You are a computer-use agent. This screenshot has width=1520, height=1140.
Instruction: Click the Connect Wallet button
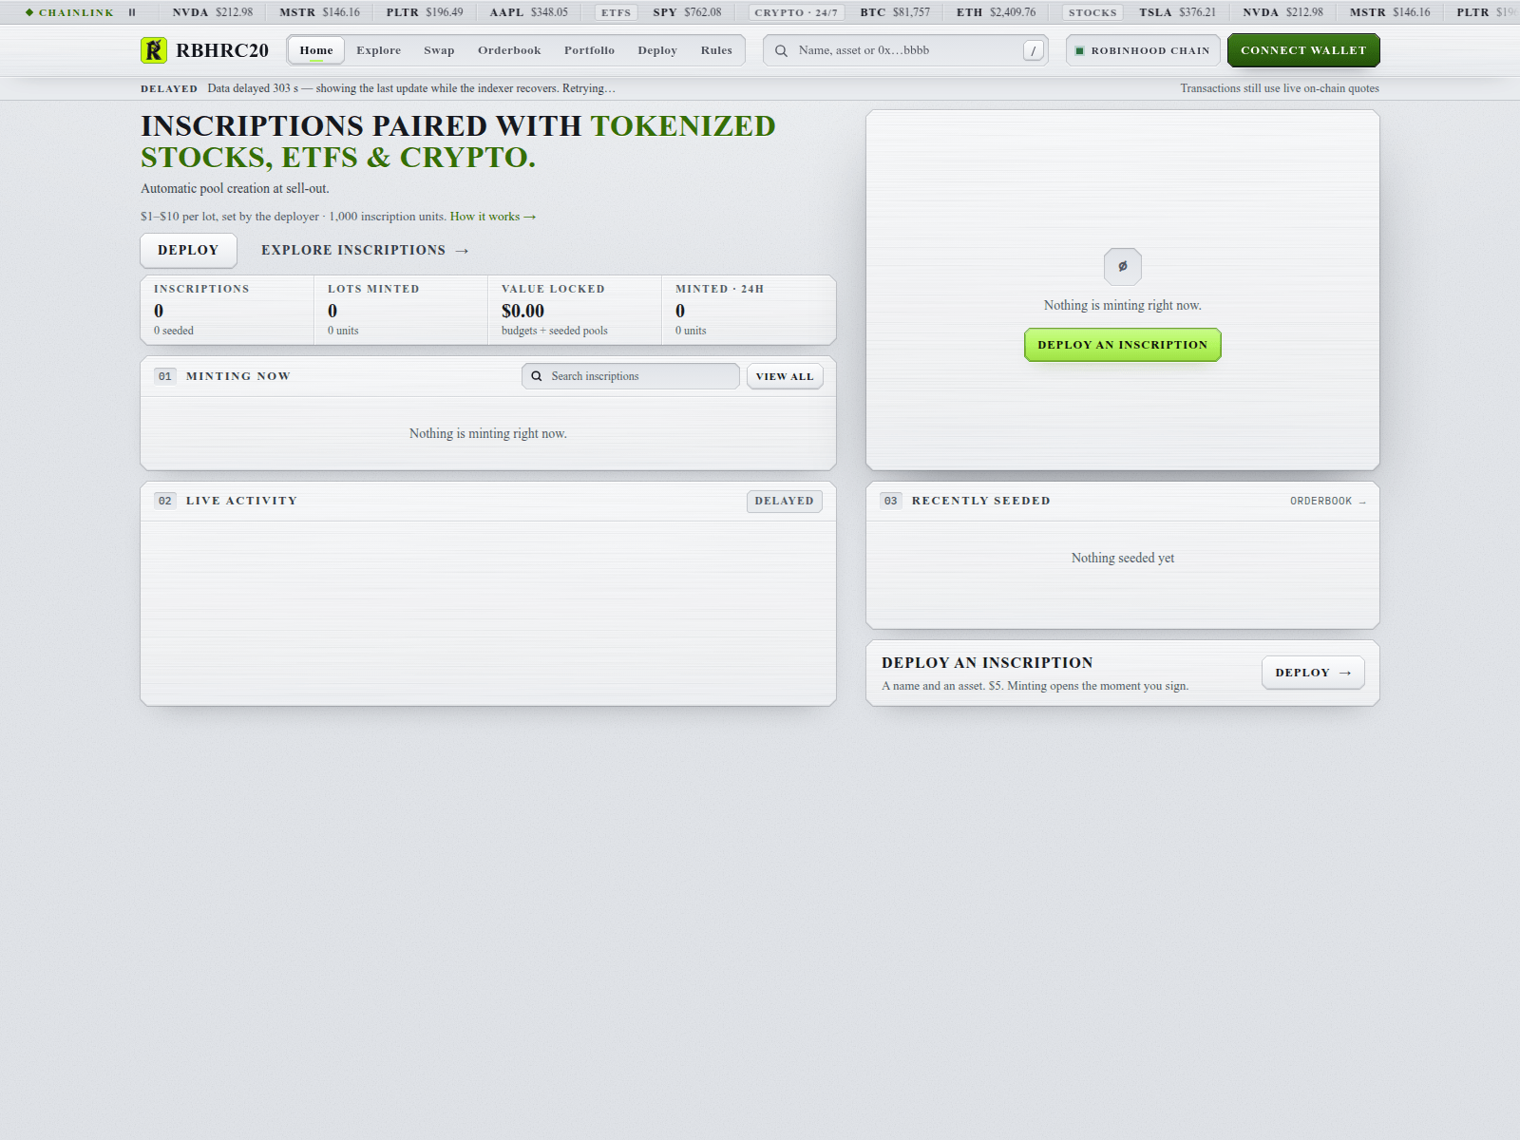tap(1303, 50)
